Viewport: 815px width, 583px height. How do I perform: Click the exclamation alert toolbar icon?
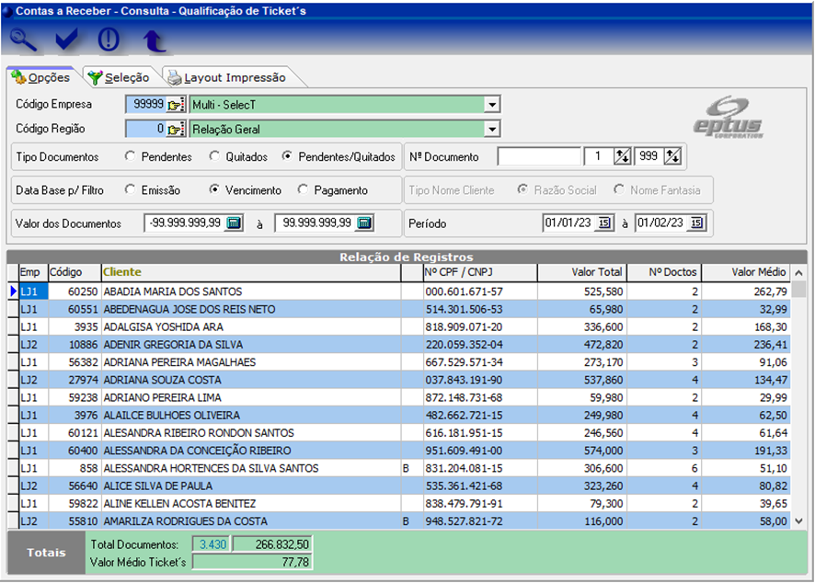coord(109,40)
